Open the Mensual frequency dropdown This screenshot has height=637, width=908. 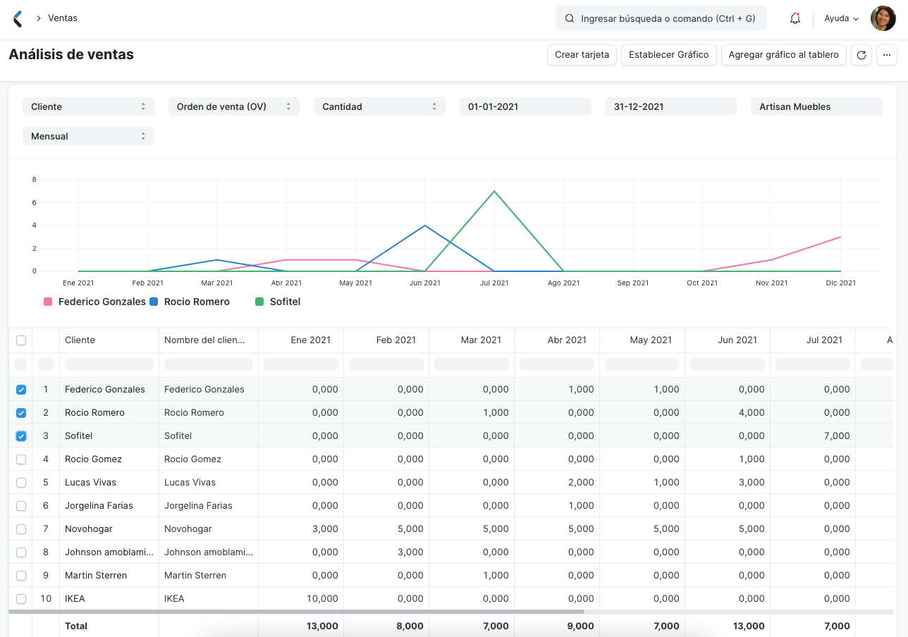coord(87,136)
